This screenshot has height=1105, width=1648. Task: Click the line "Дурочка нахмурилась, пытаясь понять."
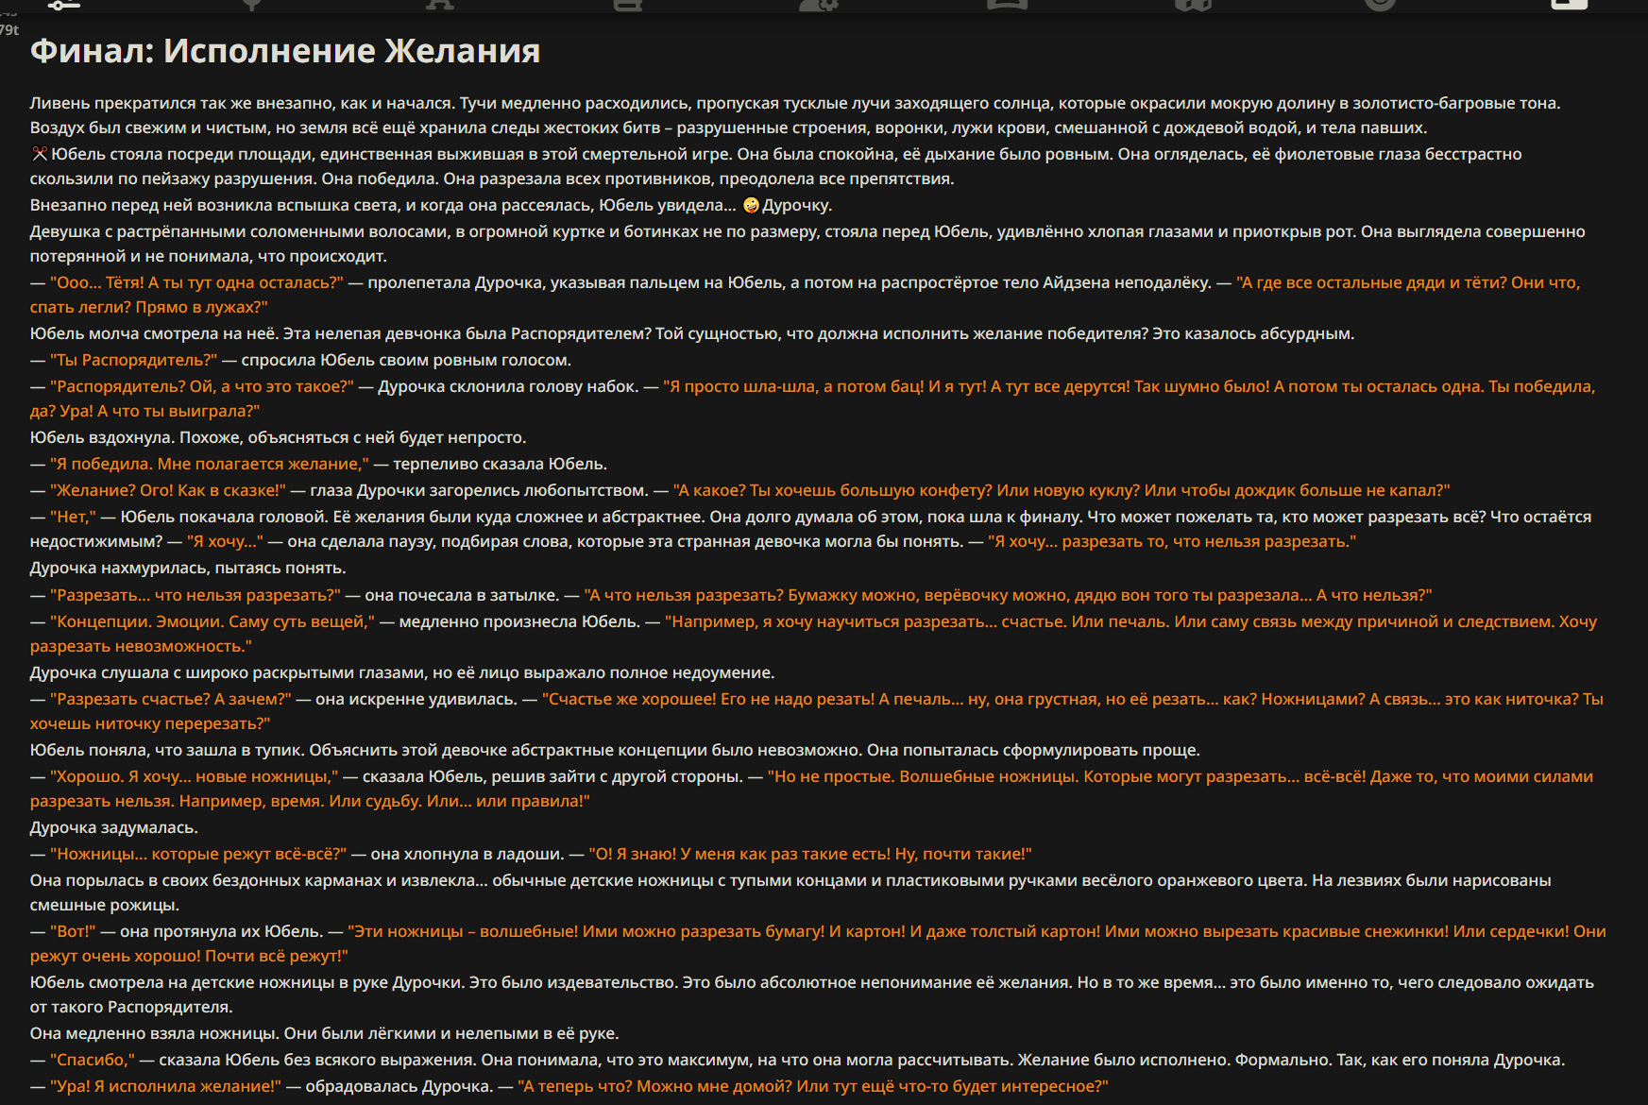pyautogui.click(x=188, y=568)
